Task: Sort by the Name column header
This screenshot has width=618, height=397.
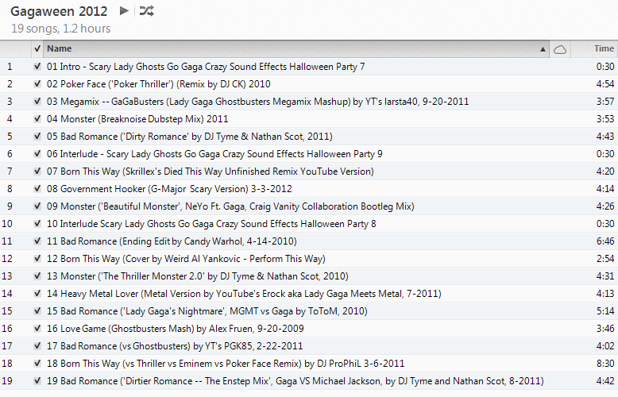Action: pyautogui.click(x=296, y=49)
